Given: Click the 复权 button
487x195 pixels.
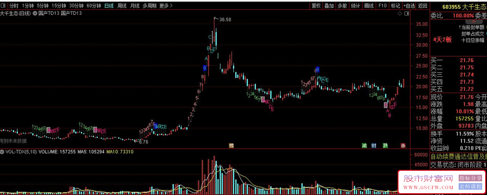Looking at the screenshot, I should tap(316, 6).
